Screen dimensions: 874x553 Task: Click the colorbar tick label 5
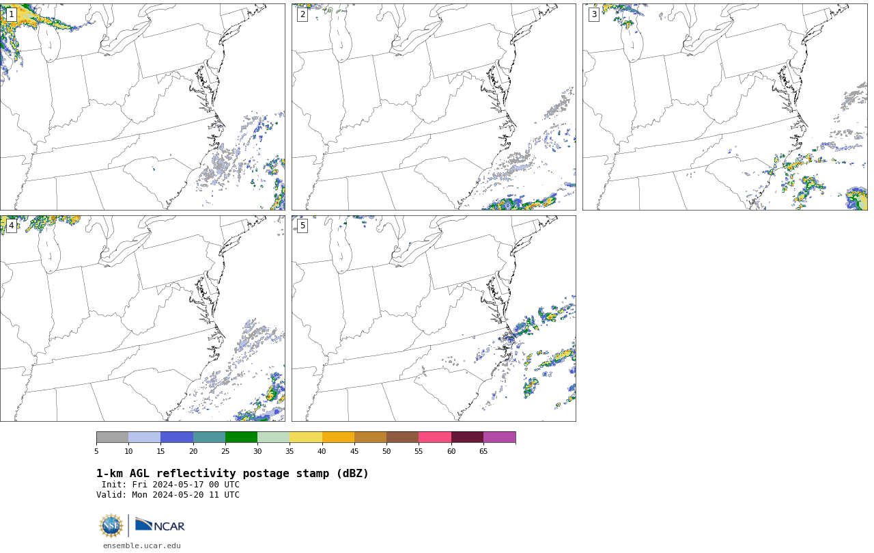[96, 451]
